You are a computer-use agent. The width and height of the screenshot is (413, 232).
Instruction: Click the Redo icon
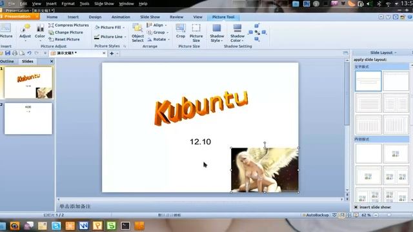pos(36,53)
